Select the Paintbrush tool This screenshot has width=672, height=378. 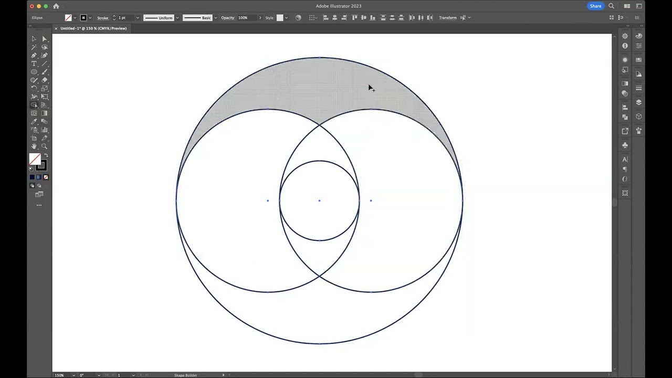(x=45, y=72)
